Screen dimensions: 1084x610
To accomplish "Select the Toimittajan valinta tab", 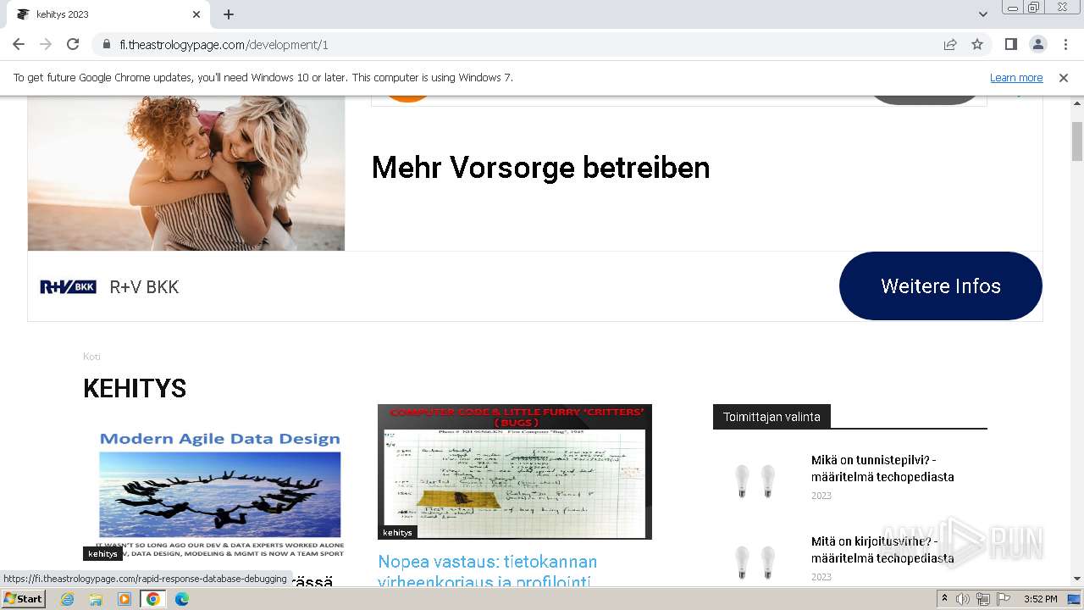I will click(x=772, y=417).
